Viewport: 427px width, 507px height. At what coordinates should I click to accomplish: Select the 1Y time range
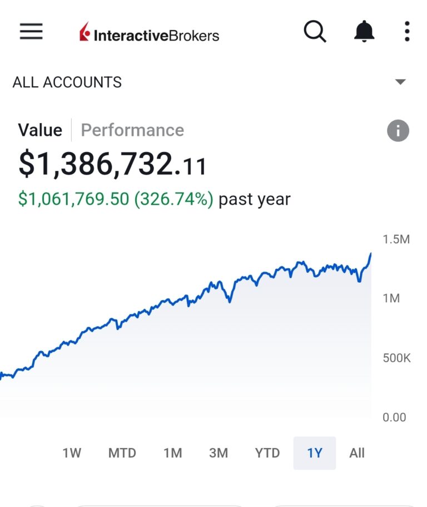(315, 453)
